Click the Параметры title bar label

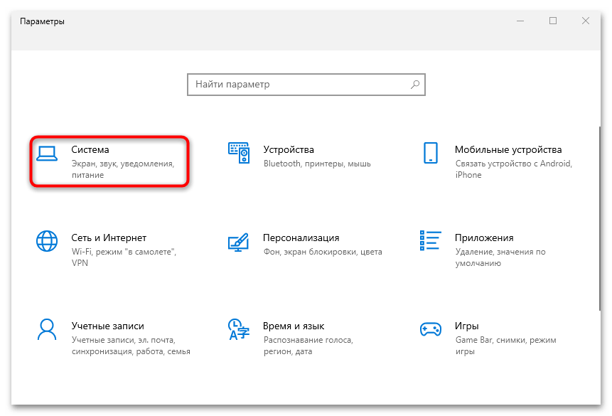point(43,21)
